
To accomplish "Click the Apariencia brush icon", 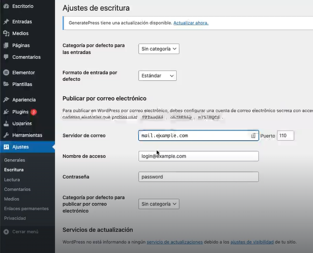I will coord(6,100).
